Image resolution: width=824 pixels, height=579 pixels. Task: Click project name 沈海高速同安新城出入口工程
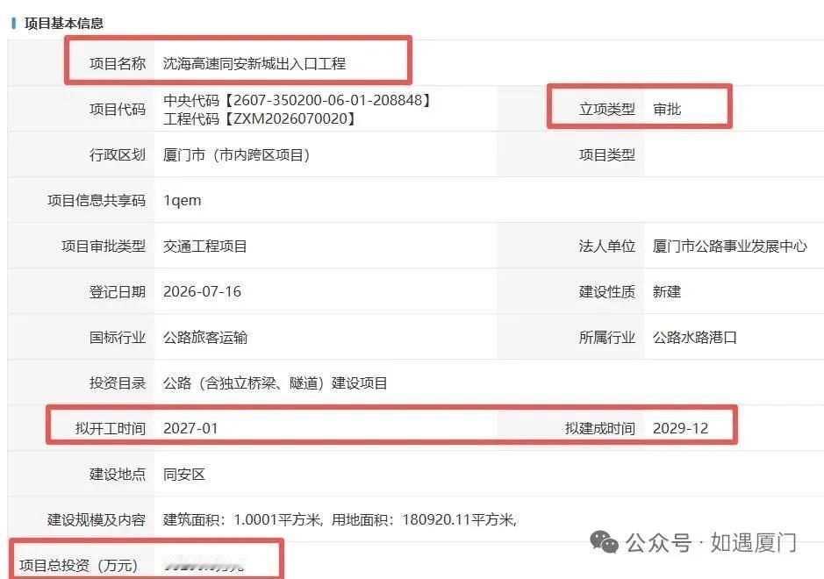254,63
